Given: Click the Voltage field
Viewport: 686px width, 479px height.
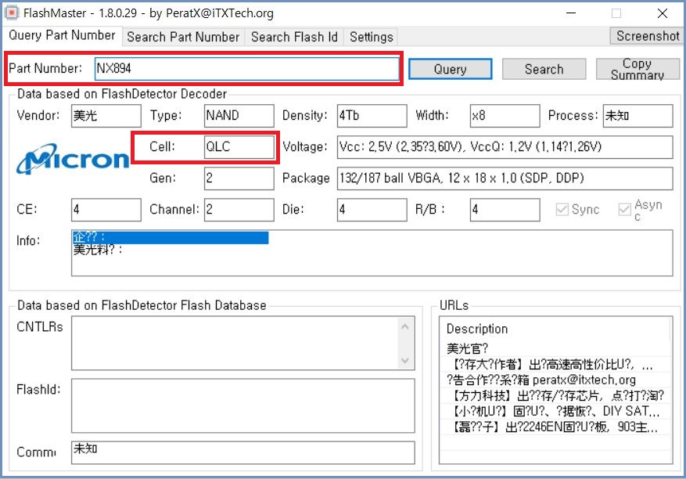Looking at the screenshot, I should 505,146.
